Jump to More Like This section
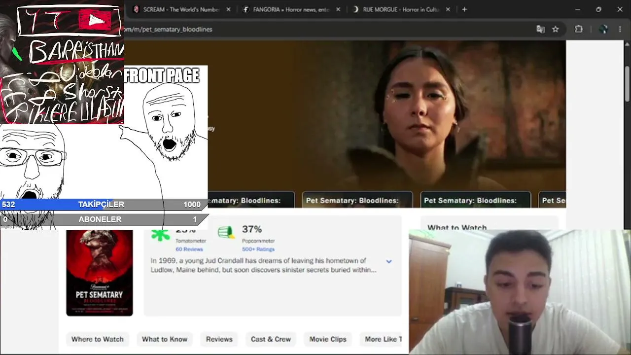This screenshot has width=631, height=355. click(384, 339)
